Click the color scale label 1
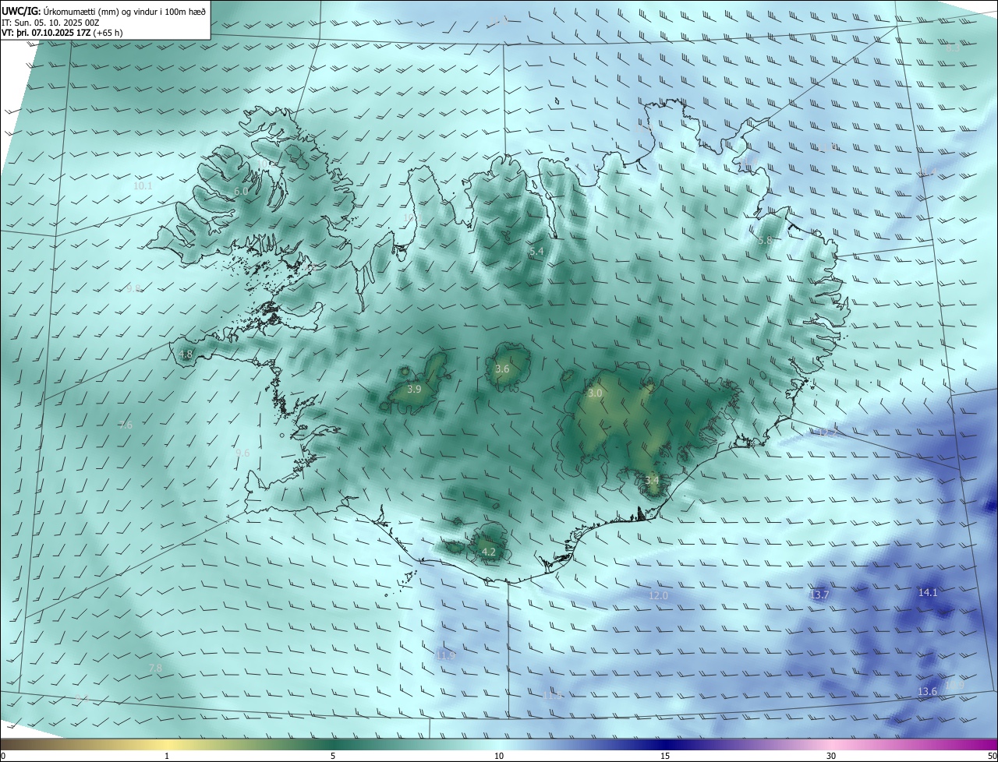 click(167, 756)
